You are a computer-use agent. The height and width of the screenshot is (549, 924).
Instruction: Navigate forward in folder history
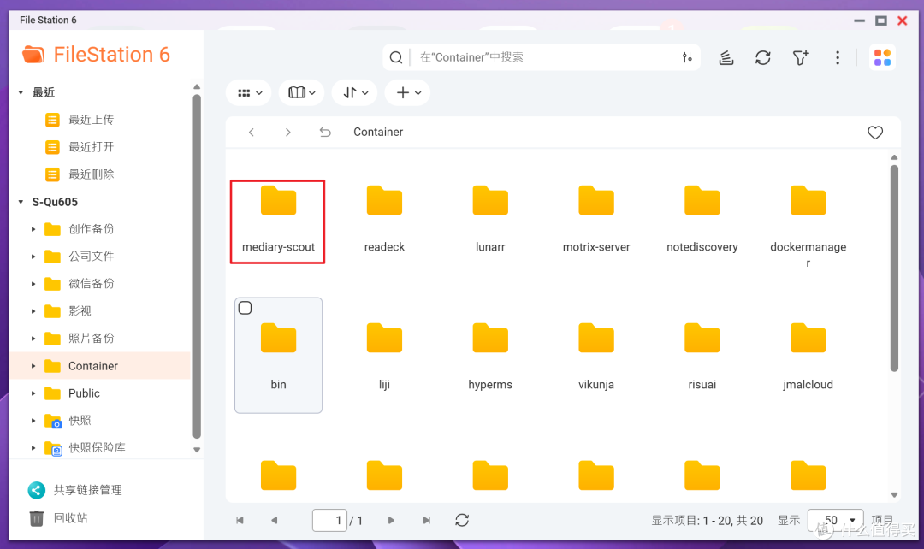coord(288,132)
